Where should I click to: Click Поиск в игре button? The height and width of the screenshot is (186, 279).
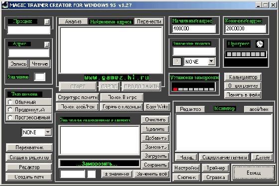(x=122, y=97)
